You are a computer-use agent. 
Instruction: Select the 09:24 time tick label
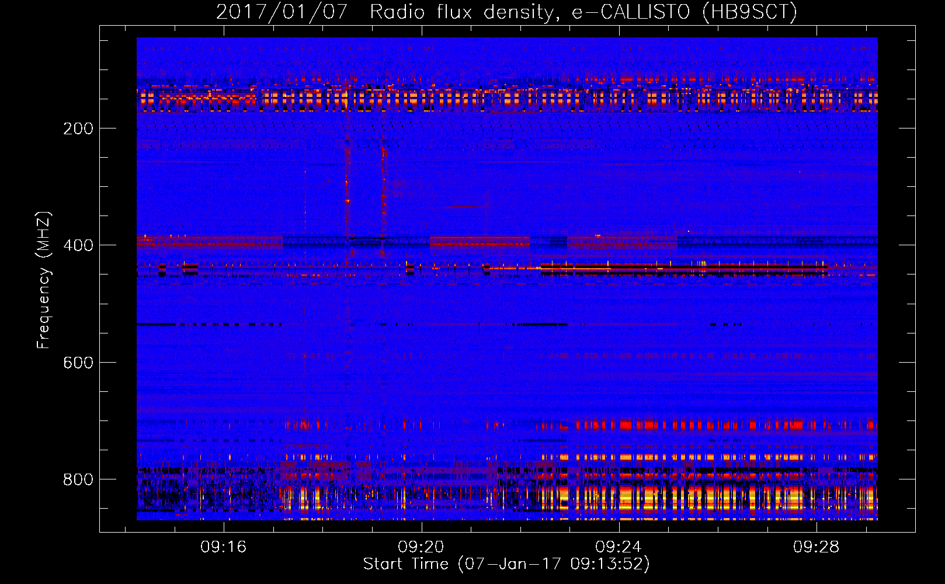pos(619,547)
